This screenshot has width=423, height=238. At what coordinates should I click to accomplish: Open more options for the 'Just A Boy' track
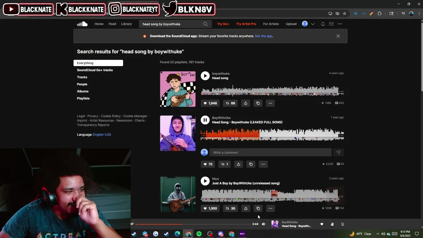pyautogui.click(x=270, y=208)
